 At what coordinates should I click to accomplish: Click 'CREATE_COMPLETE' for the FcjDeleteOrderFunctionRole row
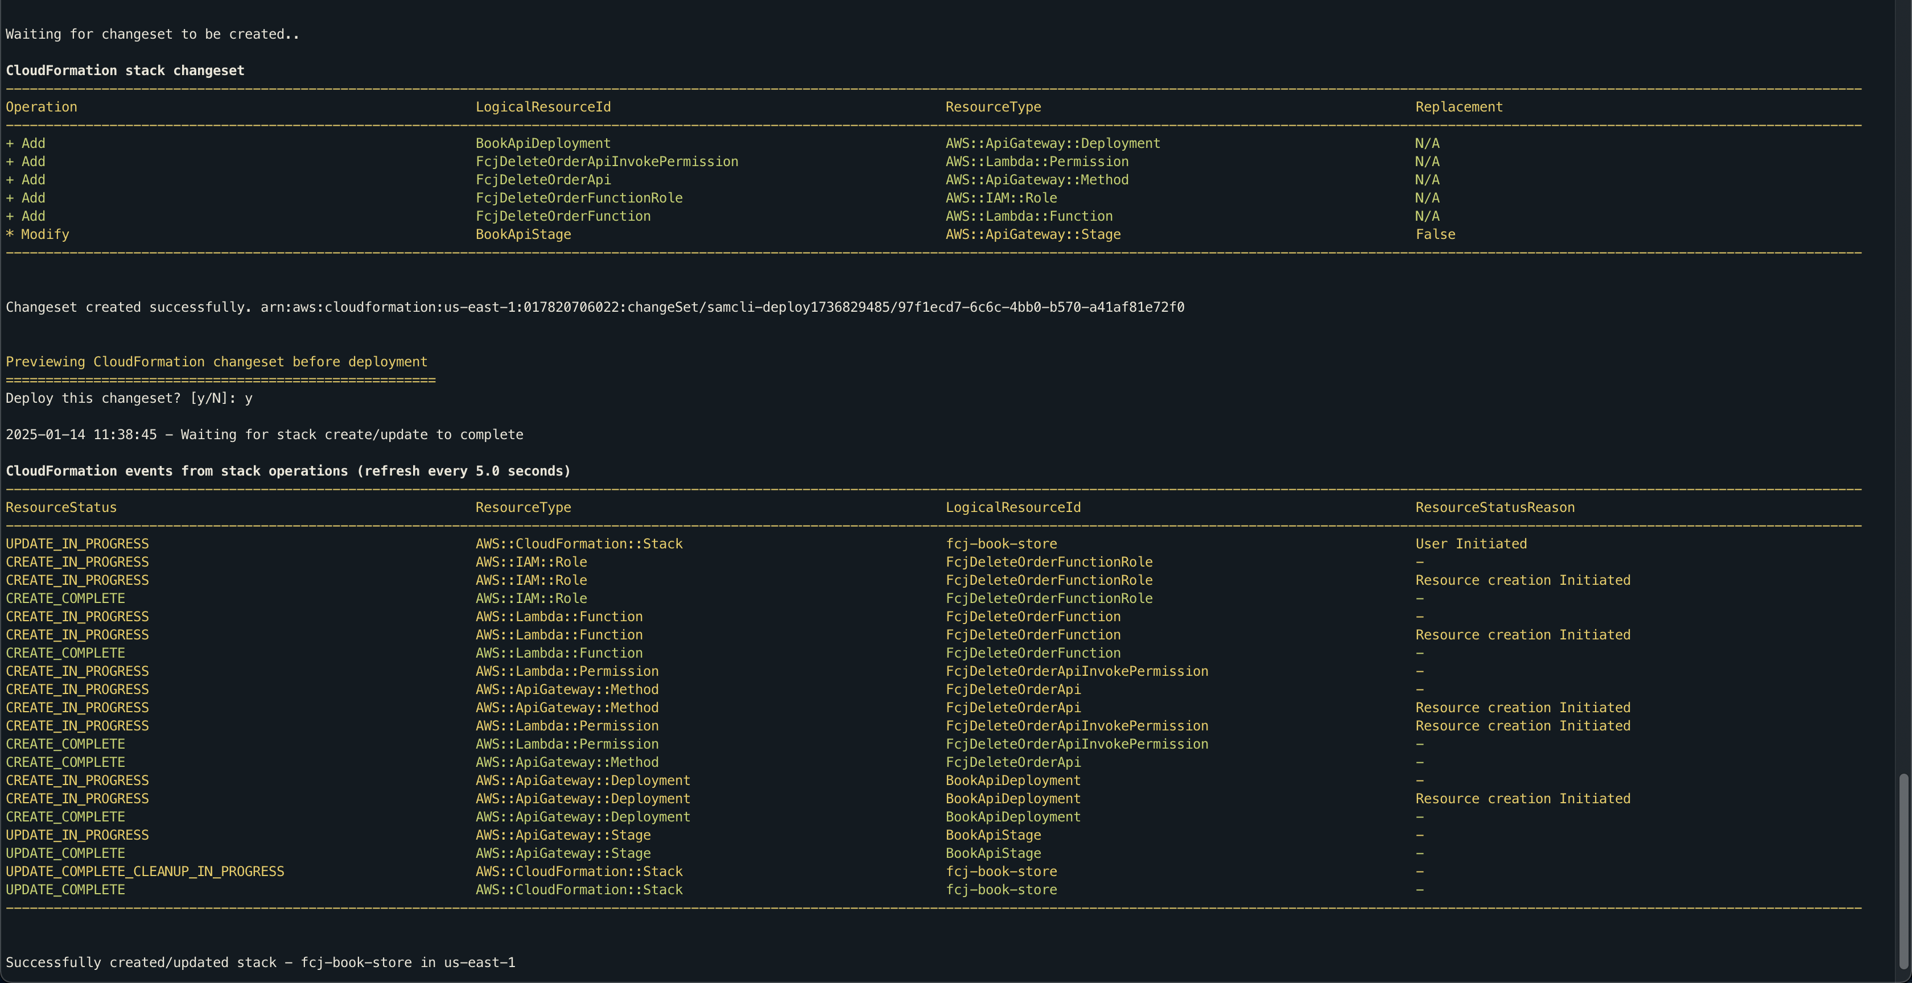click(x=65, y=598)
